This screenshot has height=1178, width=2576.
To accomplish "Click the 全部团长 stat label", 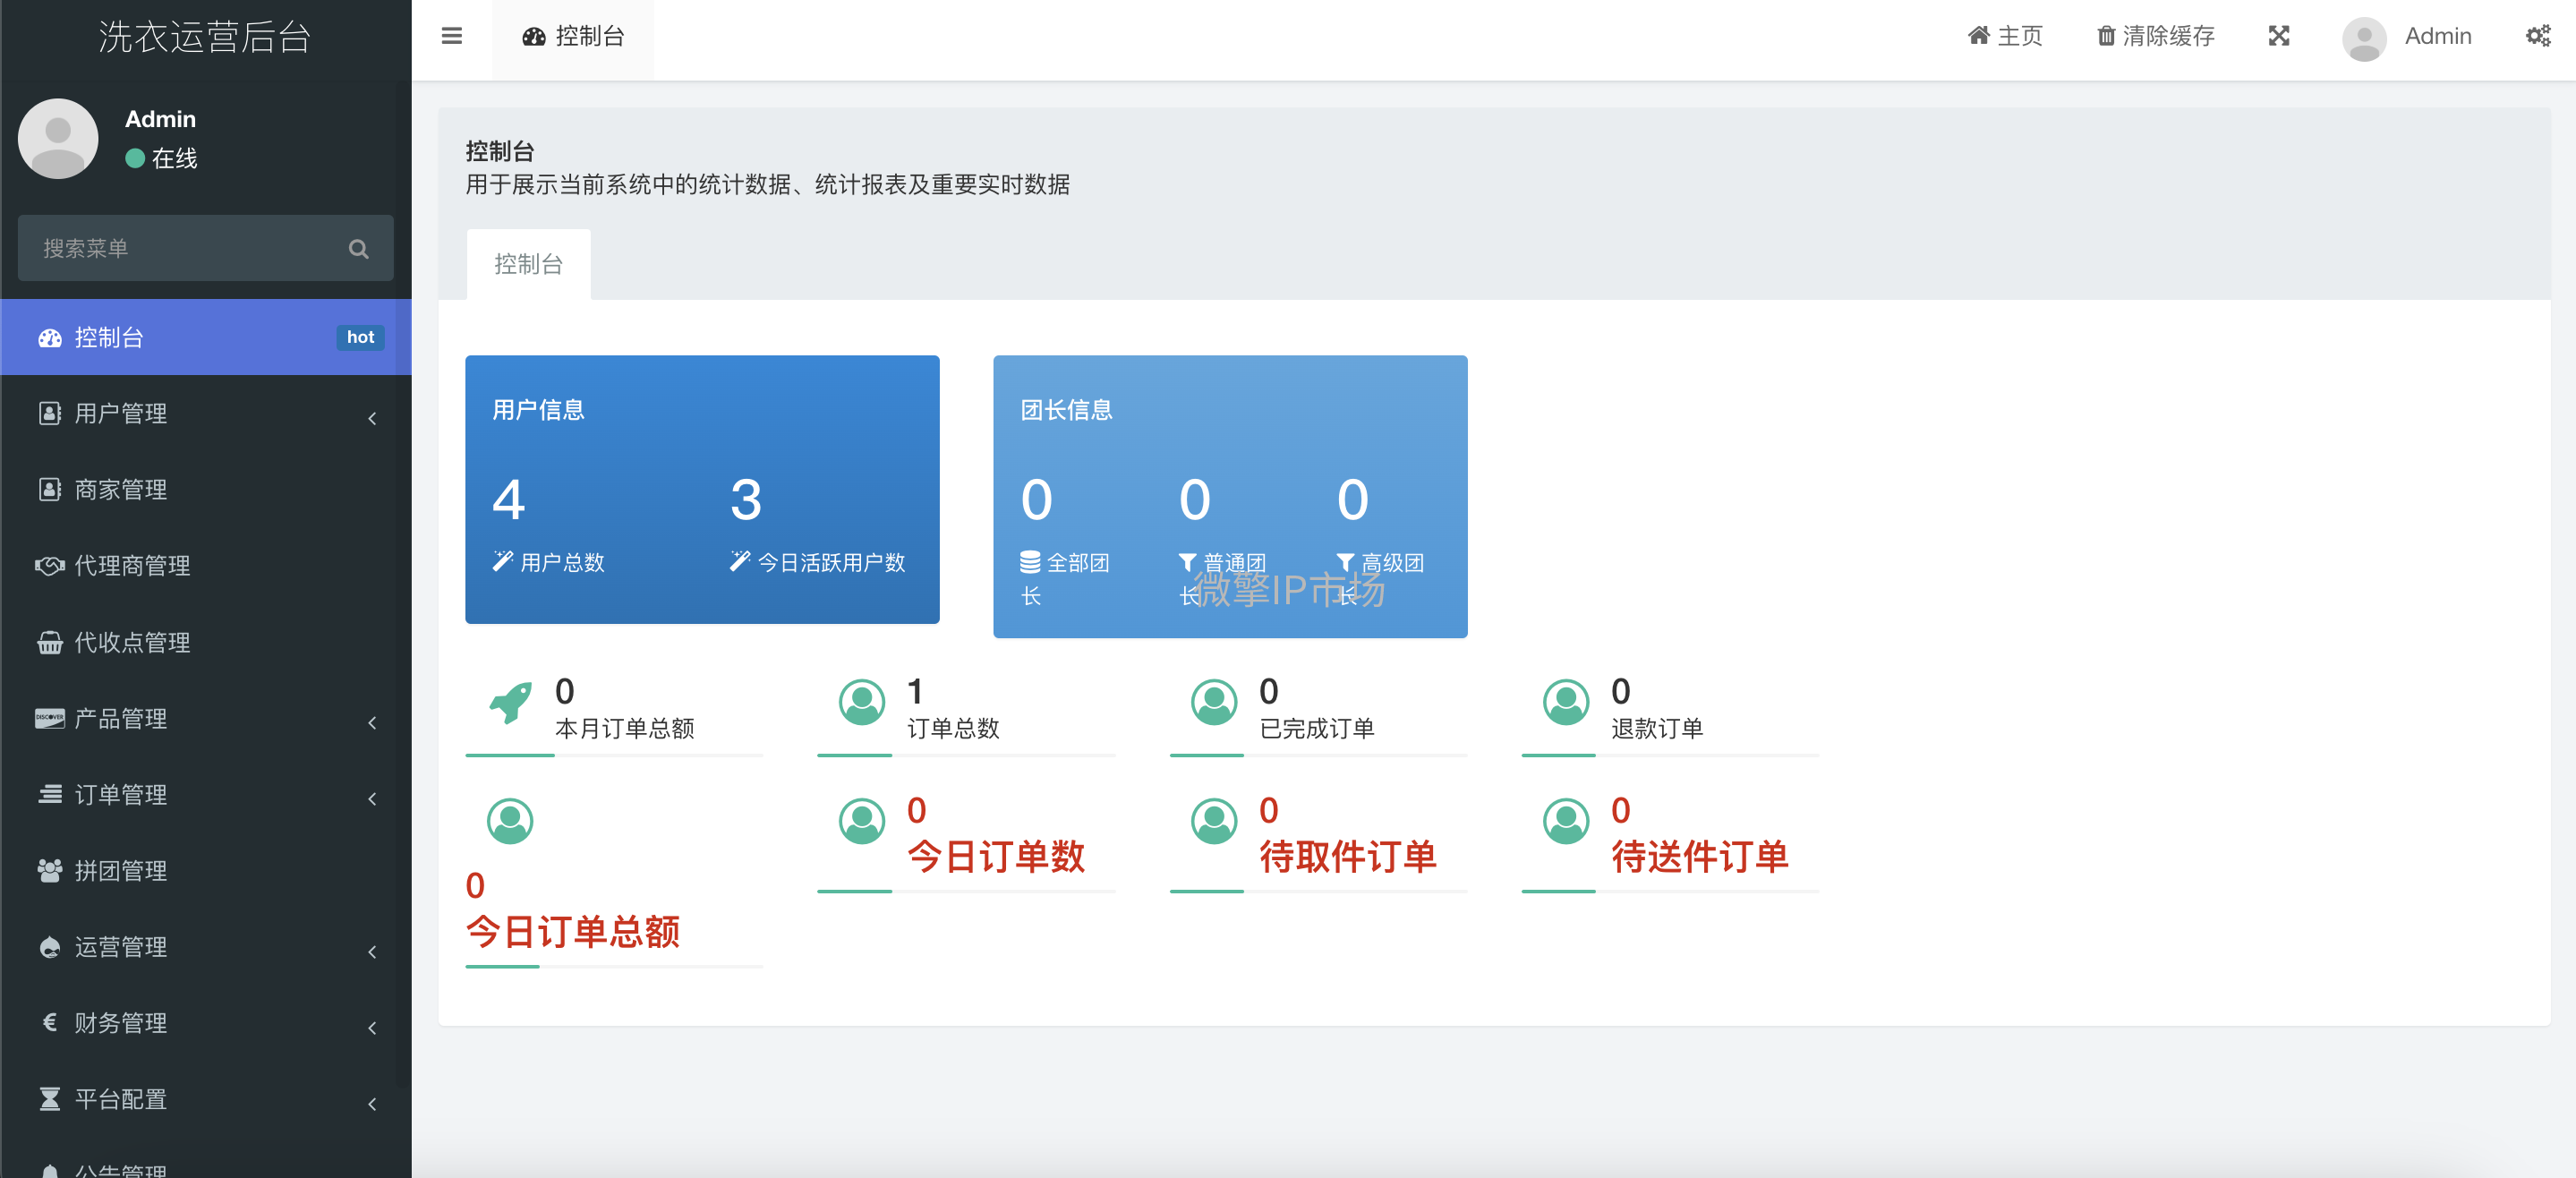I will point(1065,579).
